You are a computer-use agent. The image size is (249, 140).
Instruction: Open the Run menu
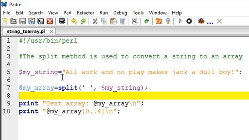(x=104, y=13)
